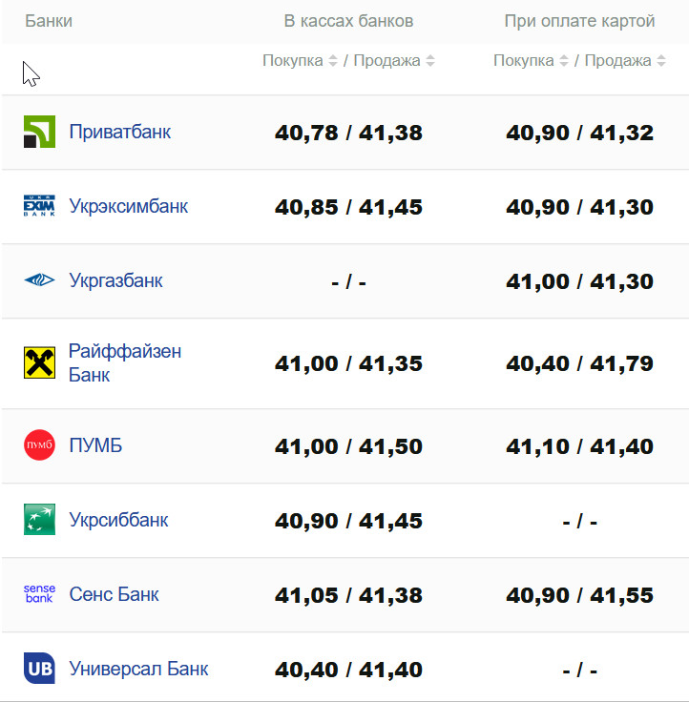Image resolution: width=689 pixels, height=702 pixels.
Task: Click the Банки column header
Action: pos(49,21)
